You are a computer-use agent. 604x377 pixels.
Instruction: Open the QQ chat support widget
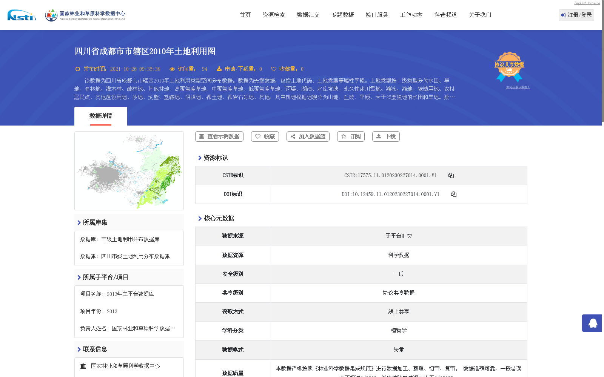click(593, 323)
